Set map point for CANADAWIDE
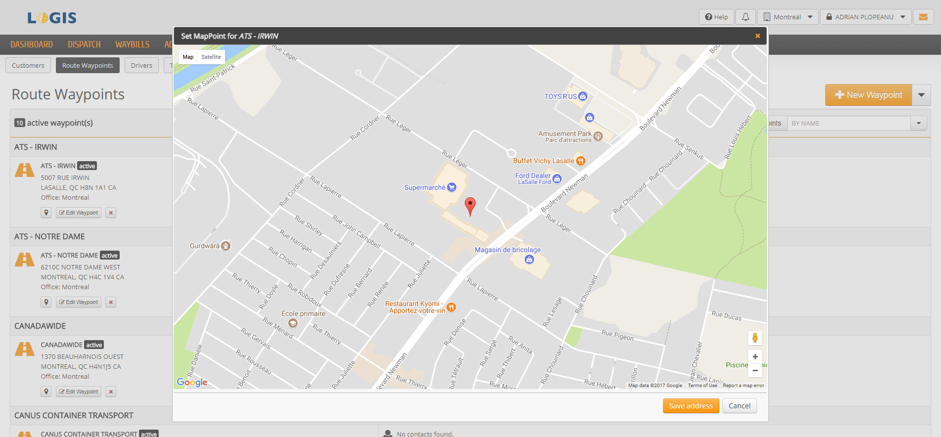The height and width of the screenshot is (437, 941). [x=46, y=392]
